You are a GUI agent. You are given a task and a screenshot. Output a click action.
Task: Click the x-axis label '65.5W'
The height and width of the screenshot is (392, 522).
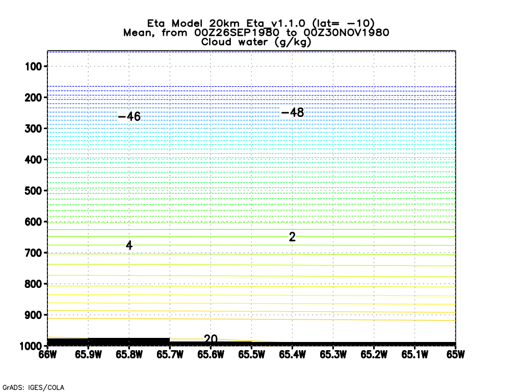[251, 354]
